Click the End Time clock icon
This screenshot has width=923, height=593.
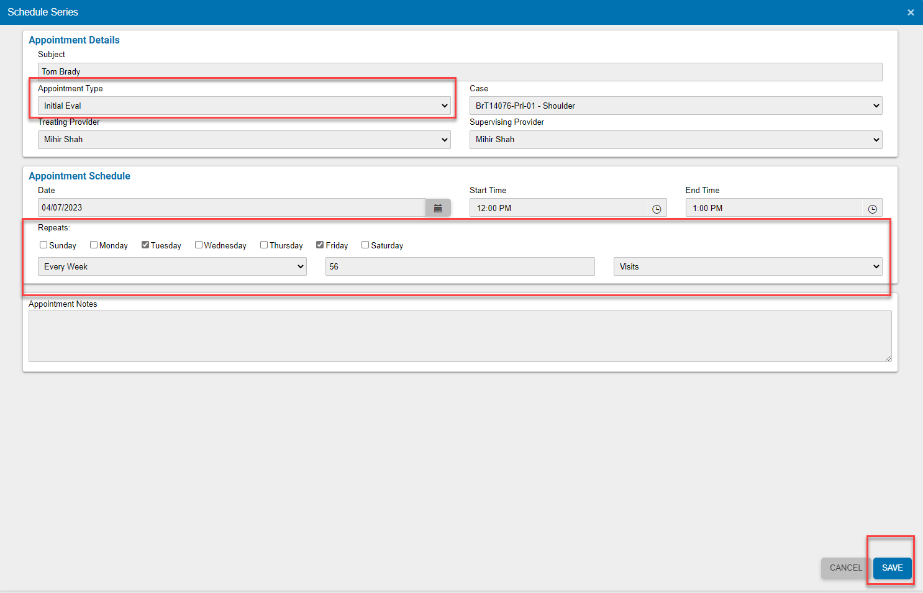click(872, 208)
